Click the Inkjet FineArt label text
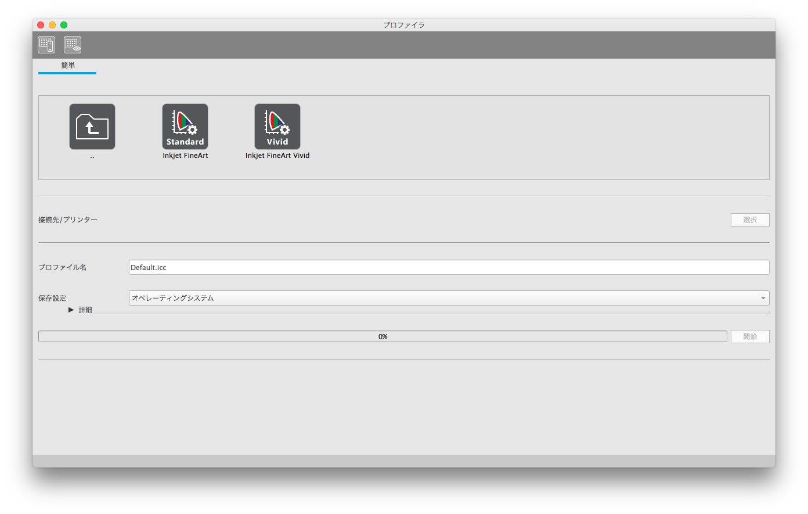 [185, 156]
